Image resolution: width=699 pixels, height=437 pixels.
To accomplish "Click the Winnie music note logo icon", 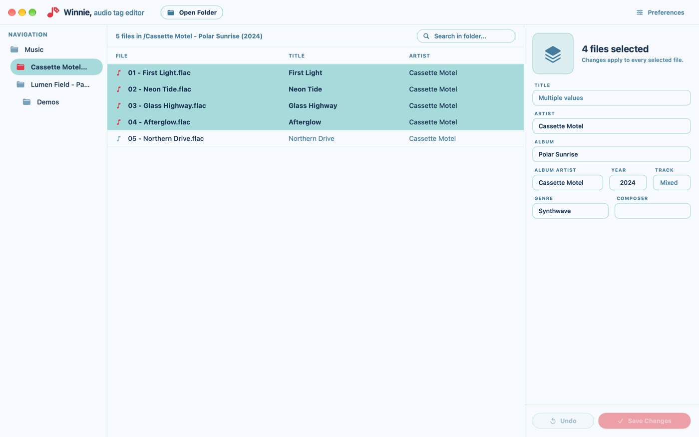I will [53, 12].
